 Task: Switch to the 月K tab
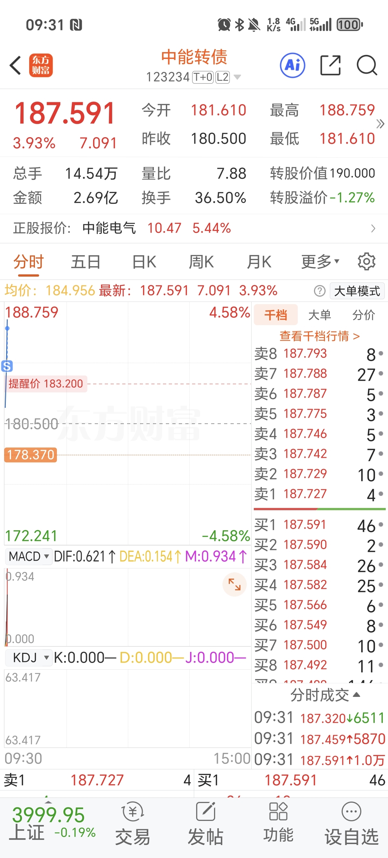pyautogui.click(x=259, y=262)
